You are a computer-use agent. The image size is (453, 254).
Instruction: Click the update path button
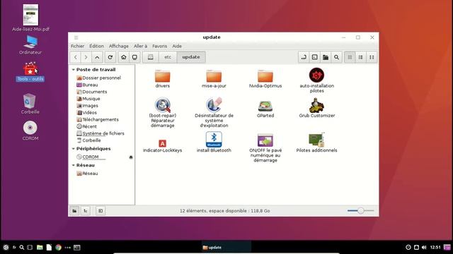pyautogui.click(x=191, y=57)
